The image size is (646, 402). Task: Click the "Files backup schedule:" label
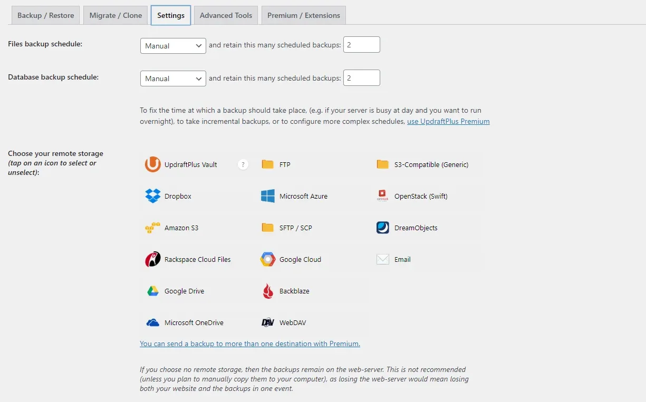click(45, 44)
